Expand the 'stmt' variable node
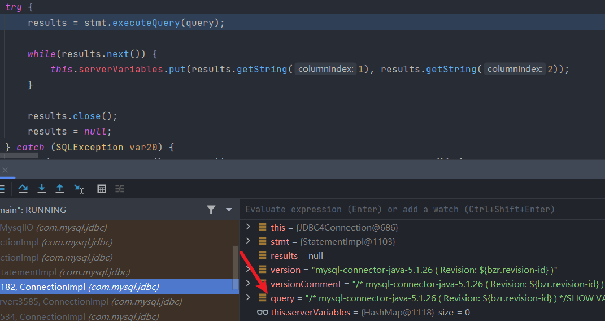 click(x=247, y=241)
